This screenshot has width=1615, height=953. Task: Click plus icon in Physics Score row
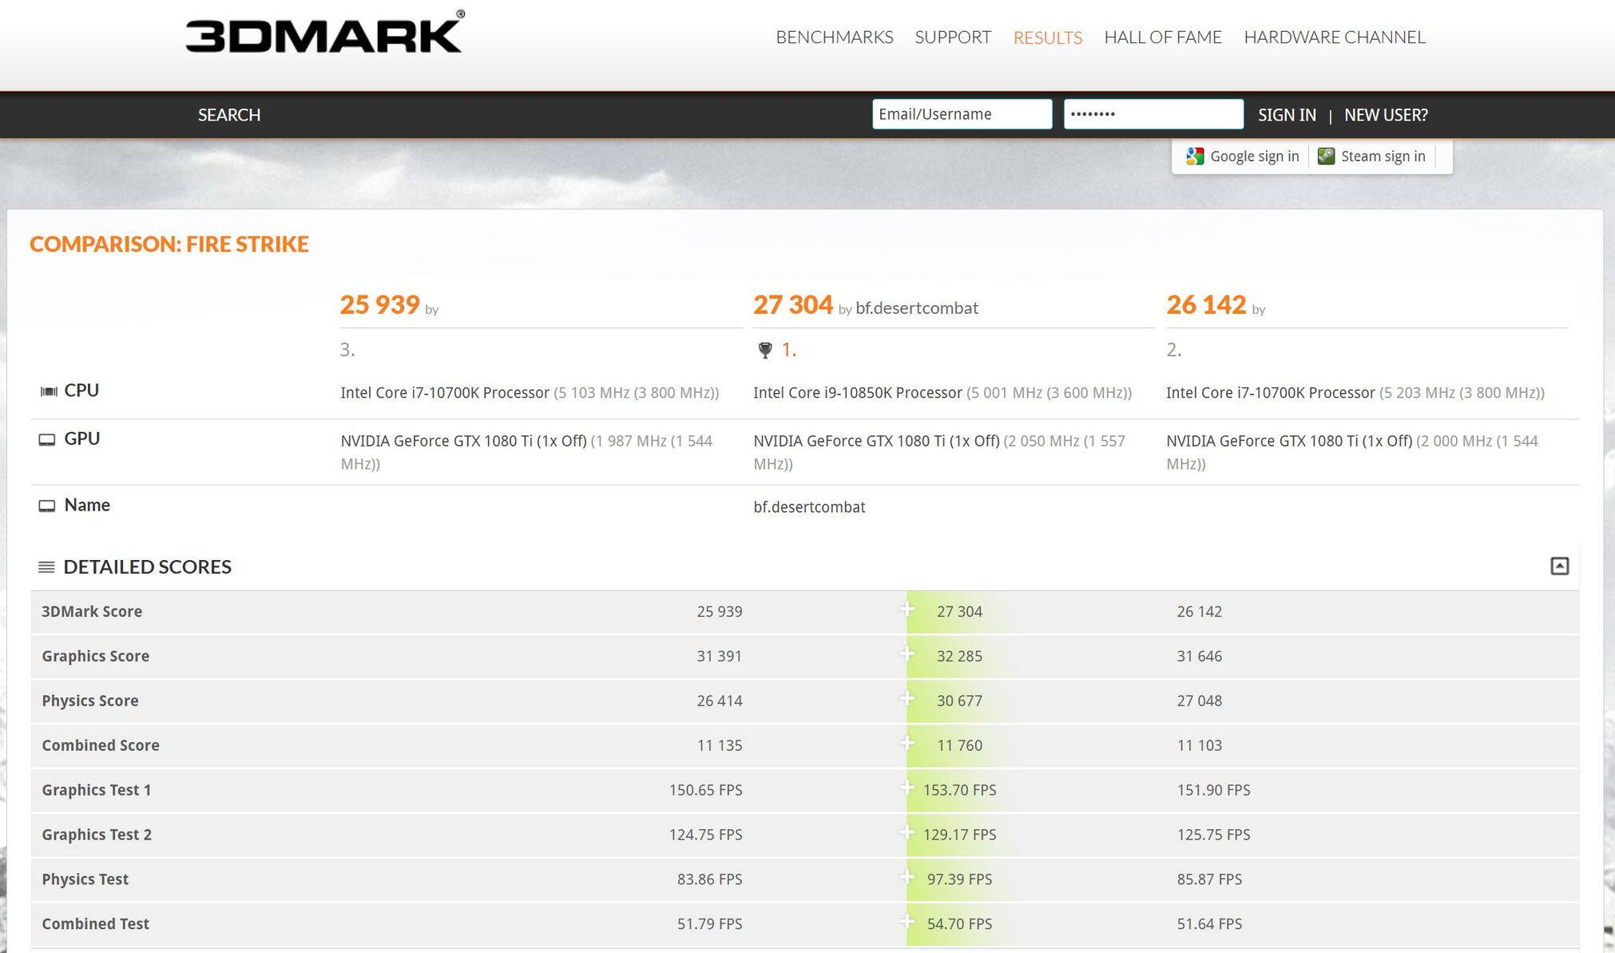coord(907,699)
